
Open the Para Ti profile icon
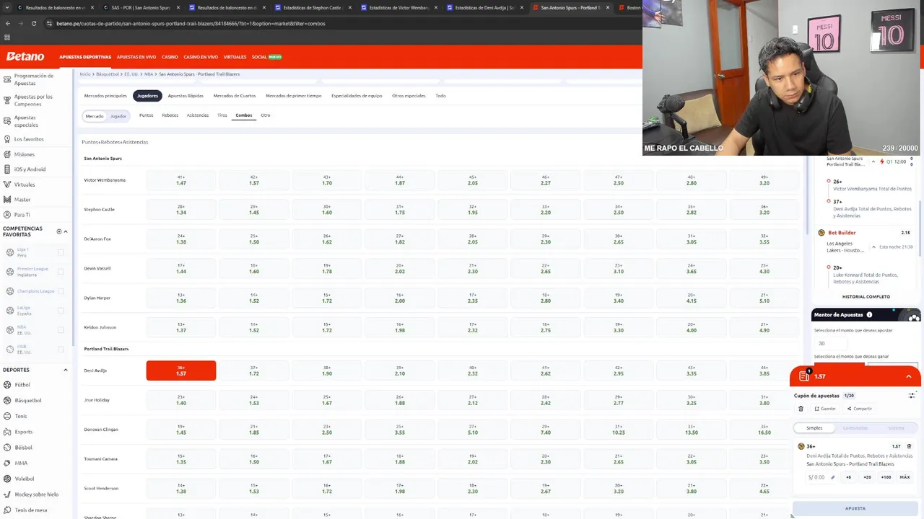(7, 215)
